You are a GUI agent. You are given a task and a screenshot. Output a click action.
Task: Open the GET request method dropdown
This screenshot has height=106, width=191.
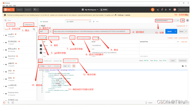[45, 31]
